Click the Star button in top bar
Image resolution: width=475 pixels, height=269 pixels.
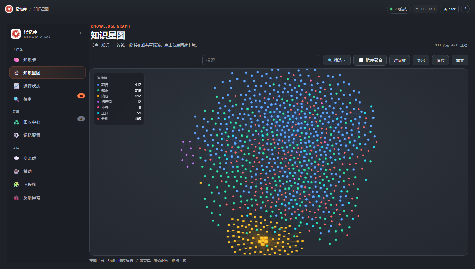click(450, 9)
